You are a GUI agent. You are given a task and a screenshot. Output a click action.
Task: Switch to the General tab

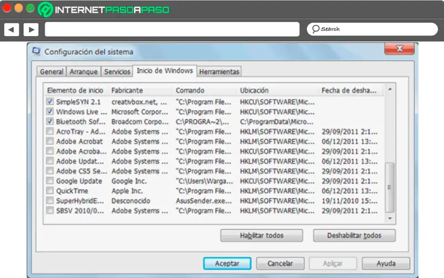pyautogui.click(x=52, y=72)
